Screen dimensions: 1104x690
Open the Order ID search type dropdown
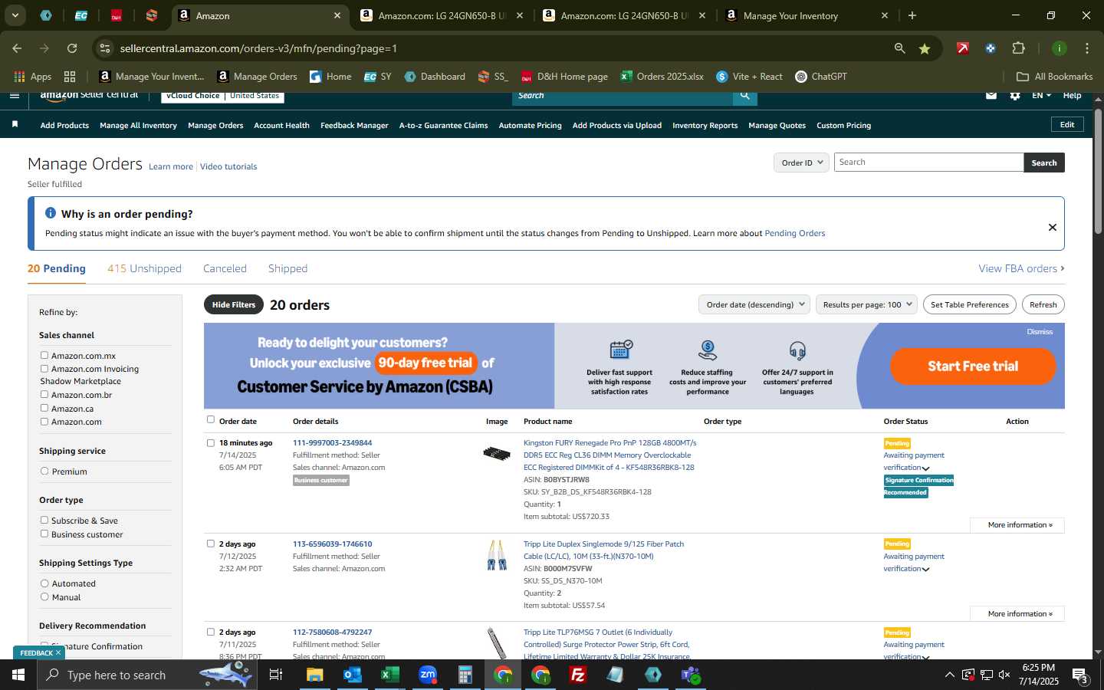click(x=801, y=163)
